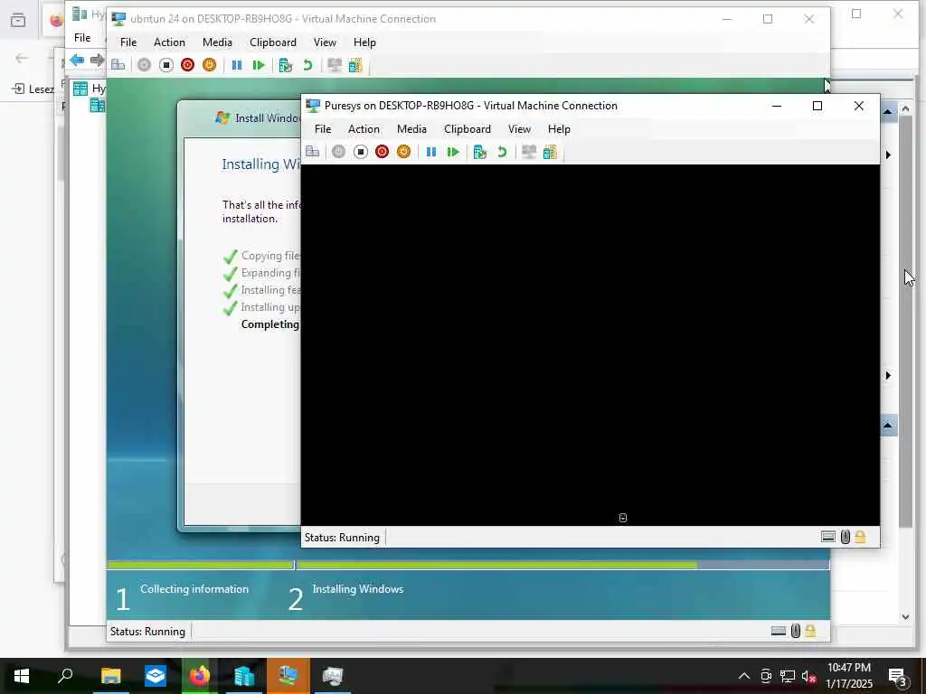Click keyboard status icon in ubntun 24 status bar
926x694 pixels.
779,631
